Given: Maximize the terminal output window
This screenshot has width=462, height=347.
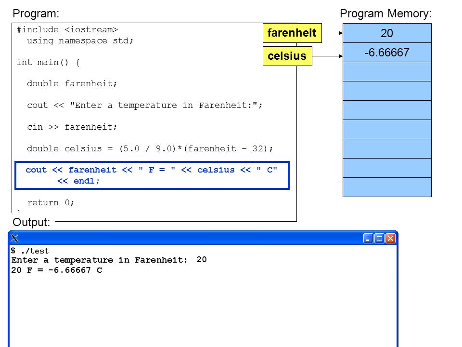Looking at the screenshot, I should coord(380,238).
